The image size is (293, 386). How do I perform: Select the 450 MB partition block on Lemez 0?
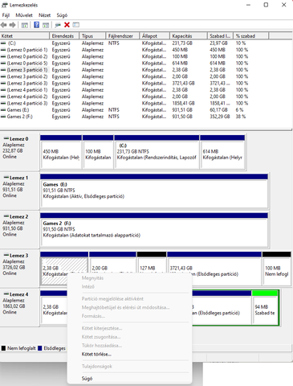[x=61, y=152]
